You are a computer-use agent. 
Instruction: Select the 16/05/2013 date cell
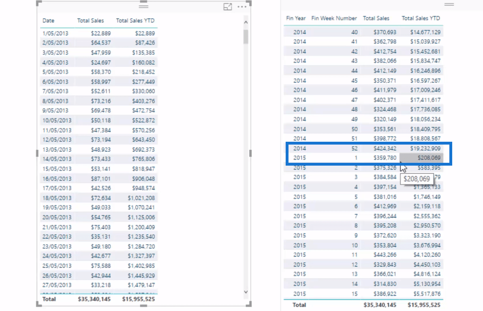pyautogui.click(x=57, y=179)
